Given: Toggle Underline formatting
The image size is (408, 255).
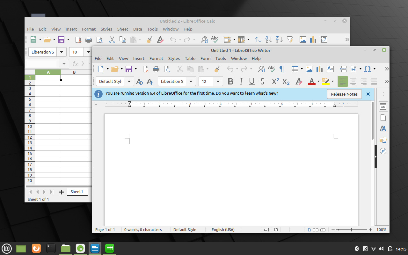Looking at the screenshot, I should tap(252, 82).
